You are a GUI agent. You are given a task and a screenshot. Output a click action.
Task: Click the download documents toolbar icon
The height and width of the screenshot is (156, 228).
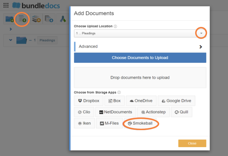pos(49,19)
